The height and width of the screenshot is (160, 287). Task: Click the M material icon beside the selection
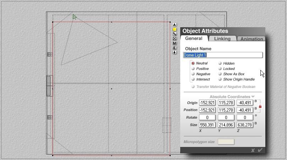point(175,43)
